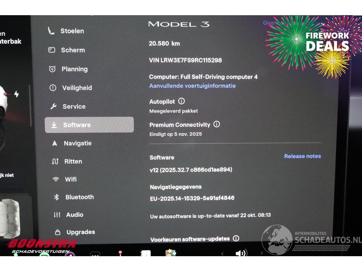Open the Upgrades section
This screenshot has height=271, width=362.
tap(81, 232)
